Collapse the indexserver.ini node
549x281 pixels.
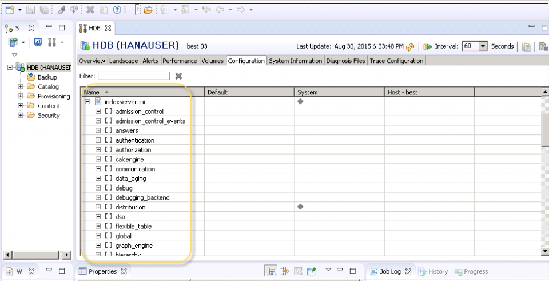click(88, 102)
